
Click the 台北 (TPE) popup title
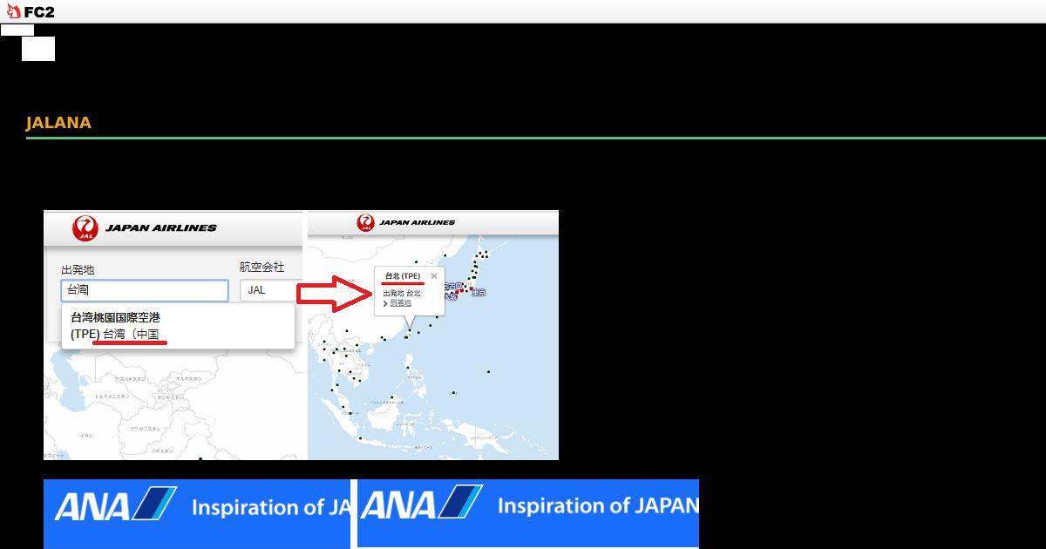403,276
